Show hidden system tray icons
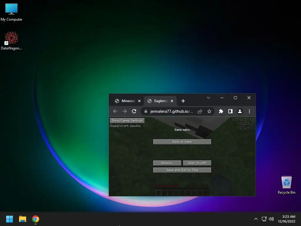The height and width of the screenshot is (226, 301). 256,219
